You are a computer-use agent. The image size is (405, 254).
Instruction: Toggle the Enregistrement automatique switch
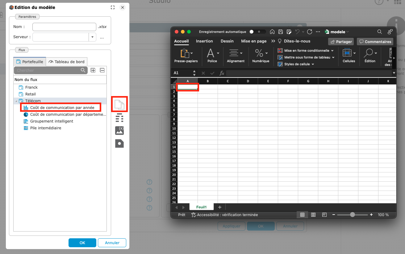coord(257,32)
